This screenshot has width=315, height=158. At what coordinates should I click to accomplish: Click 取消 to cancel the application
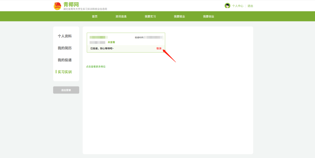159,49
